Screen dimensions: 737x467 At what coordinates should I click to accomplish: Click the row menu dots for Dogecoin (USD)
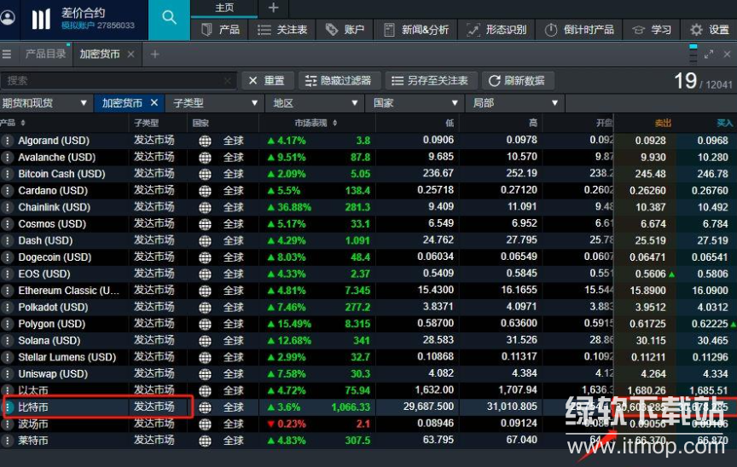pos(8,257)
